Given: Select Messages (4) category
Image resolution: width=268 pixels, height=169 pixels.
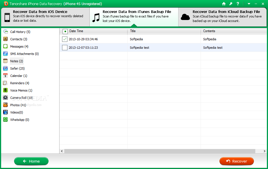Looking at the screenshot, I should click(19, 46).
